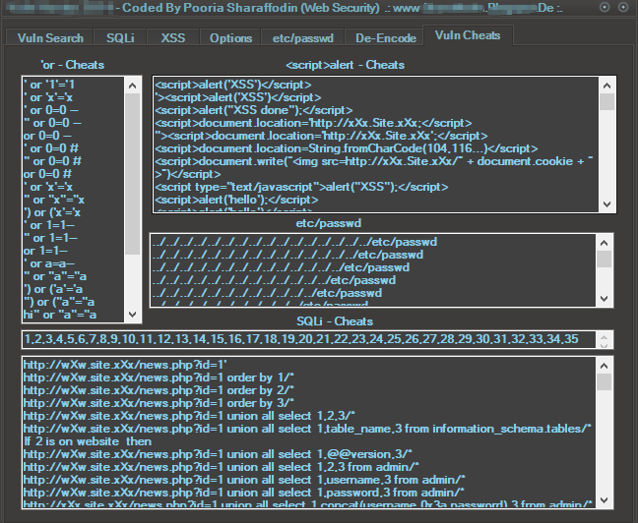
Task: Click the <script>alert - Cheats heading
Action: (345, 65)
